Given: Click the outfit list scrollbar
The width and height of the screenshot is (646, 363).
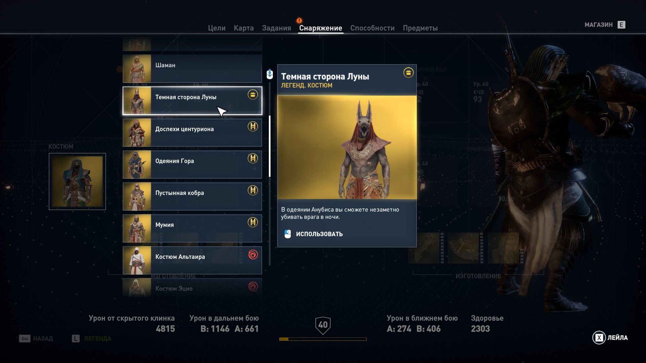Looking at the screenshot, I should point(270,146).
